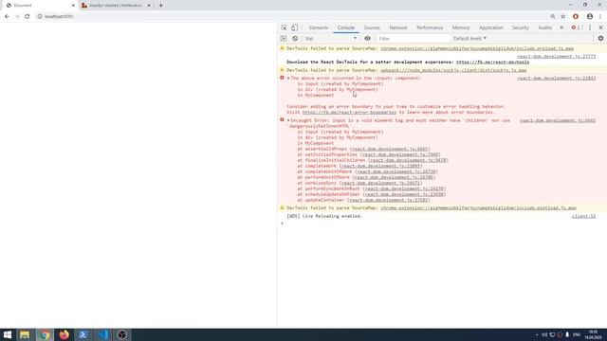Reload the localhost page
The height and width of the screenshot is (341, 607).
tap(28, 16)
